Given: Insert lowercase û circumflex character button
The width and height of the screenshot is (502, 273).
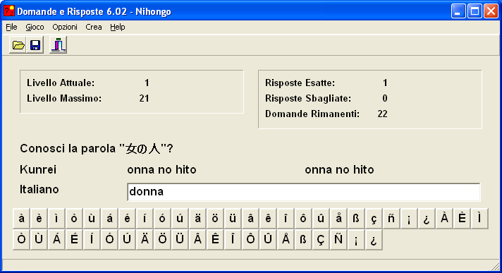Looking at the screenshot, I should pyautogui.click(x=321, y=219).
